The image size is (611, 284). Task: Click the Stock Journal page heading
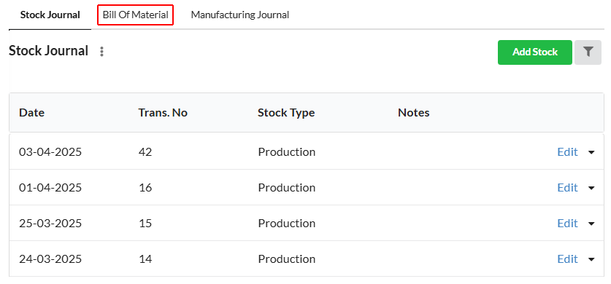click(49, 51)
